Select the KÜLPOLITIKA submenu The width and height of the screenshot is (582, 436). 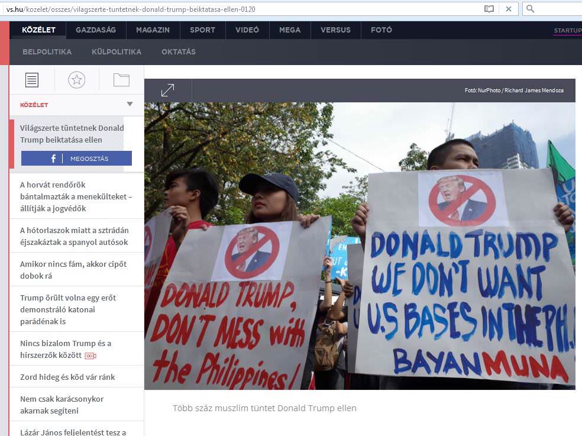pos(117,52)
